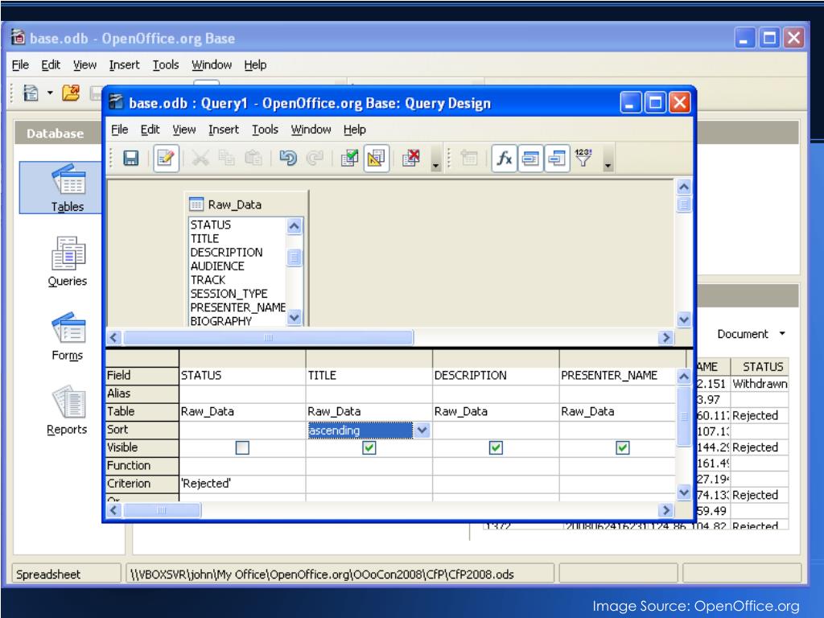
Task: Open Window menu in Query Design window
Action: pyautogui.click(x=311, y=130)
